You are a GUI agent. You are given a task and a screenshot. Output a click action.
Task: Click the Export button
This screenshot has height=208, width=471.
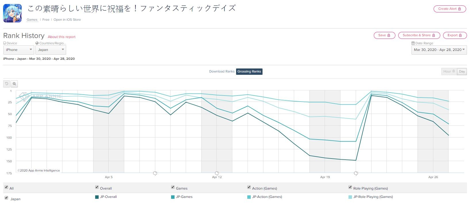455,35
